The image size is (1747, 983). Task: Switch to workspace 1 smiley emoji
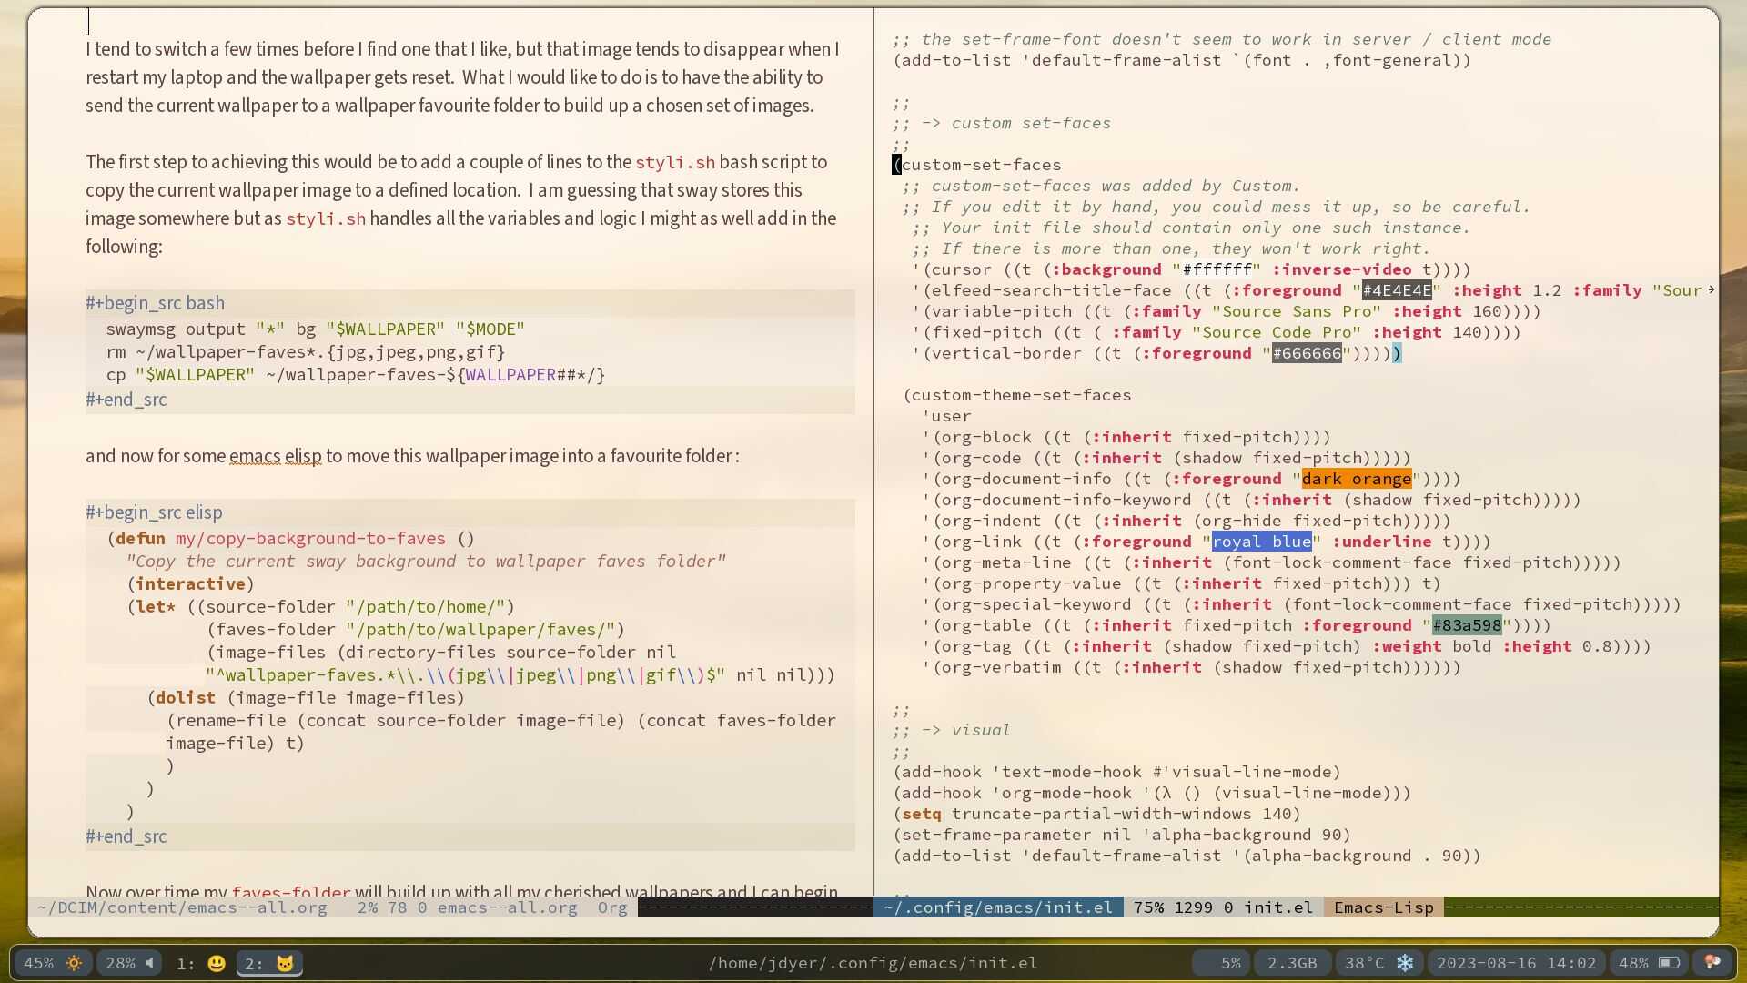(217, 963)
